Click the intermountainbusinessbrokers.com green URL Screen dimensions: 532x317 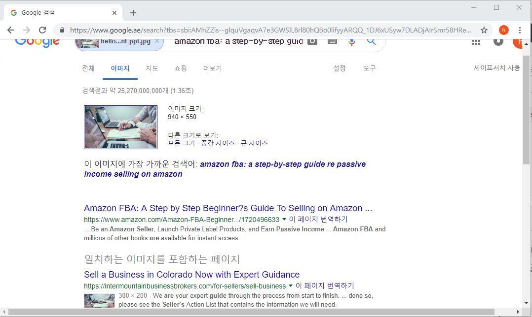(185, 286)
